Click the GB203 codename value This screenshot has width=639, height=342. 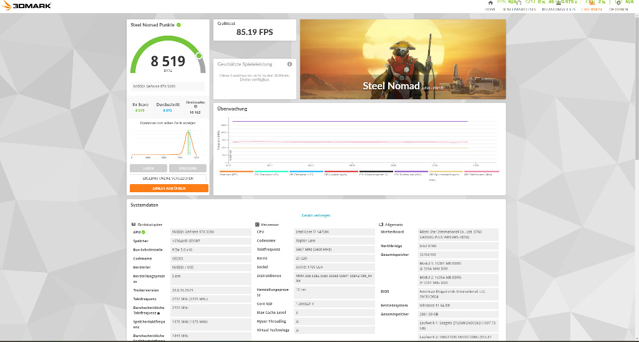(x=211, y=258)
